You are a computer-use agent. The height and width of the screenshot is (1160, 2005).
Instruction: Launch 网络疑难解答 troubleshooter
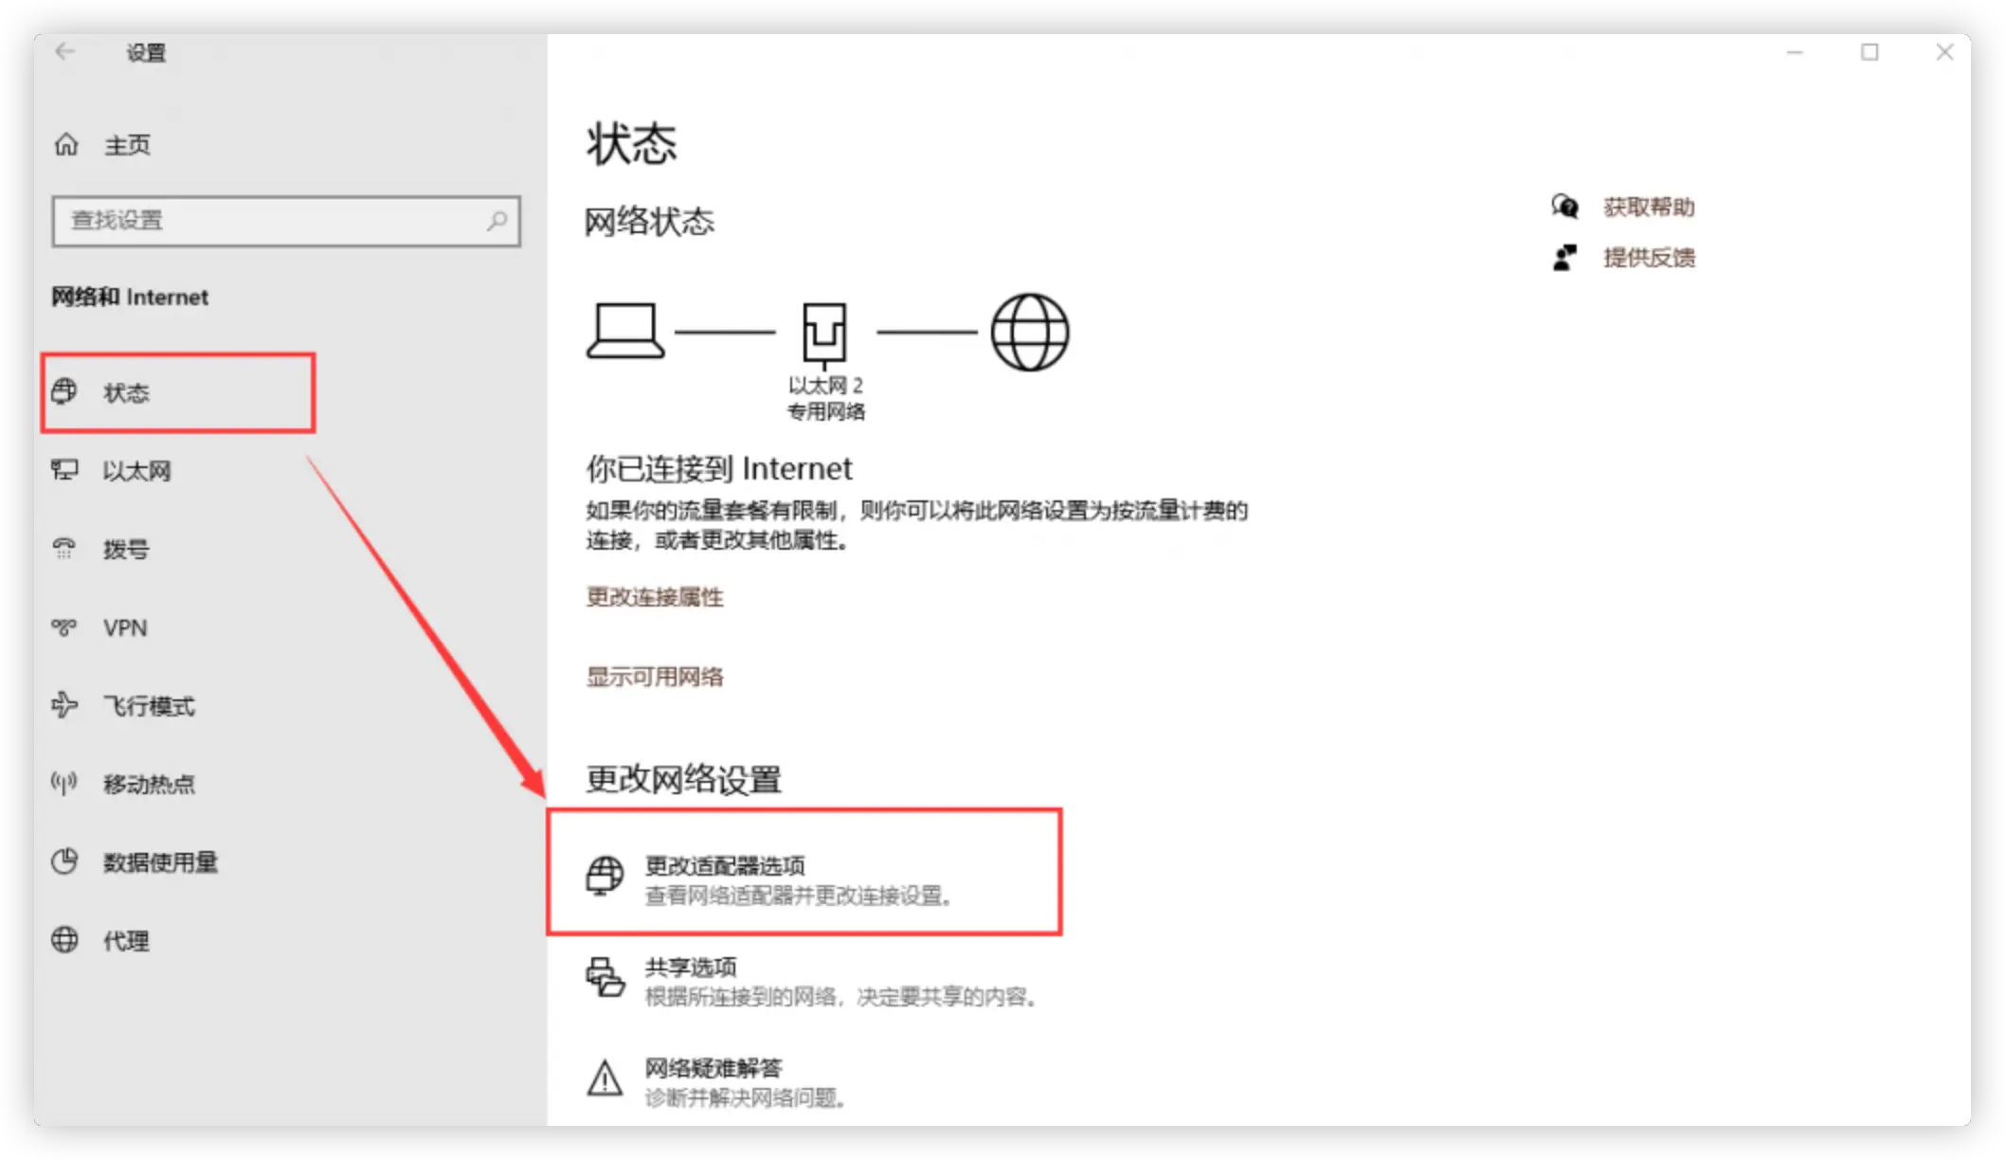pos(716,1082)
